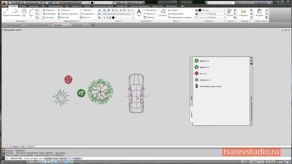Open the current layer dropdown in ribbon

pos(118,17)
